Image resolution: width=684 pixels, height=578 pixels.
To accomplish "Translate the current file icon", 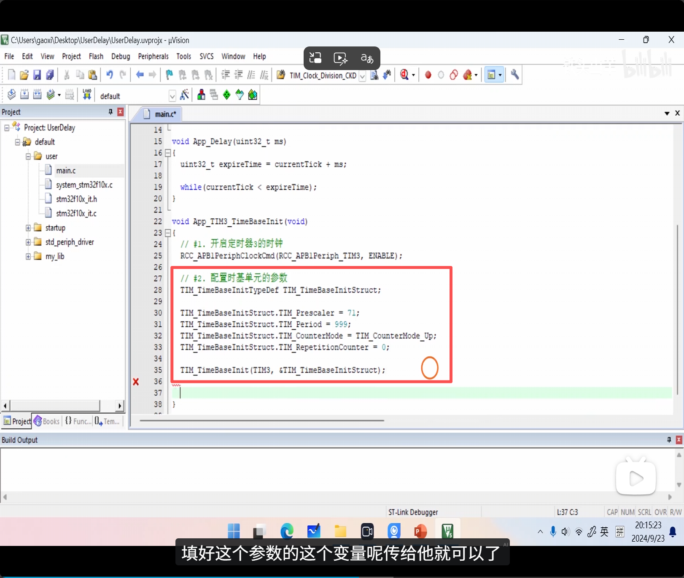I will point(11,95).
